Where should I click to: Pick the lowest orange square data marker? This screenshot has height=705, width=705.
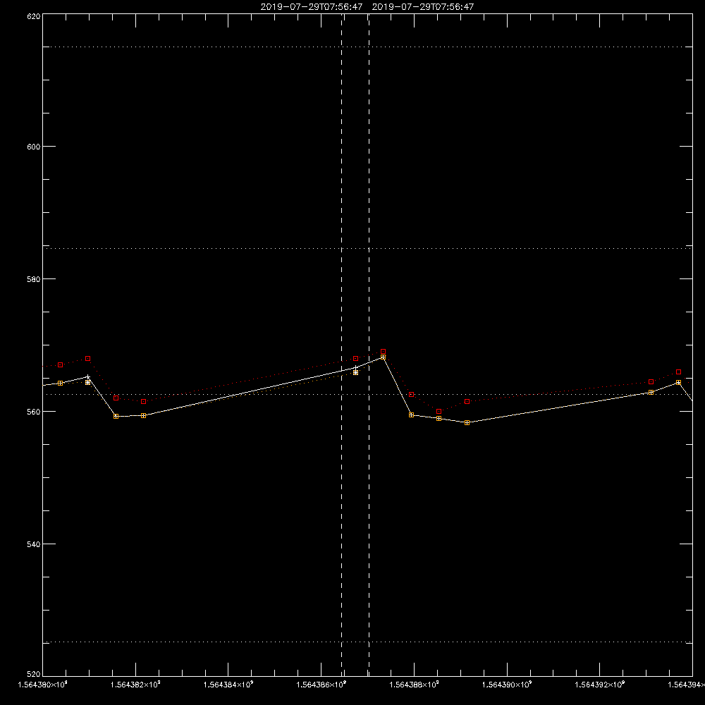pos(467,422)
